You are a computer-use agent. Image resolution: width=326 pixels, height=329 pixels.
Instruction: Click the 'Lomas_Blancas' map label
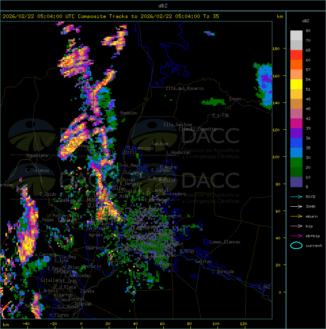225,242
